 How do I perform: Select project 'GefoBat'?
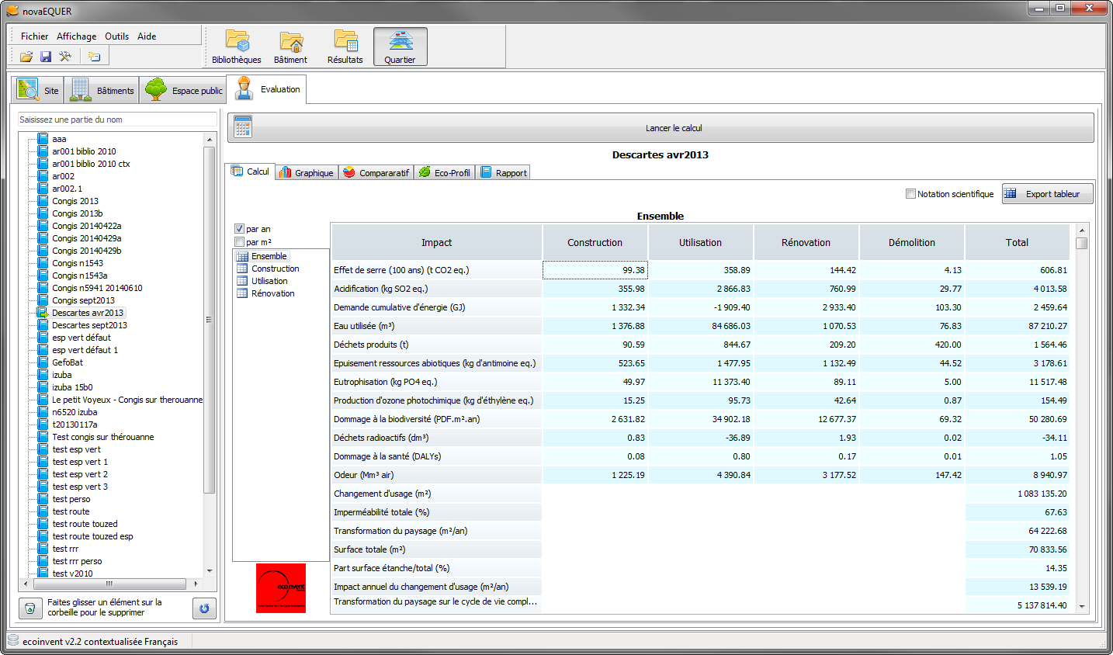point(68,362)
